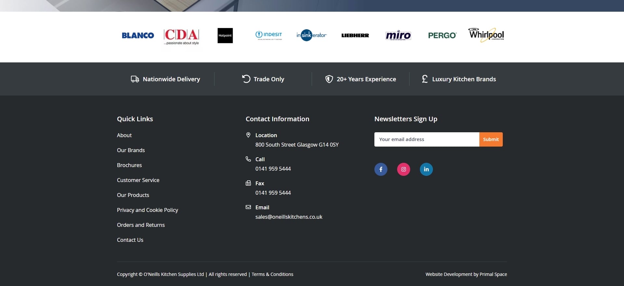
Task: Click the 20+ Years Experience label
Action: click(366, 79)
